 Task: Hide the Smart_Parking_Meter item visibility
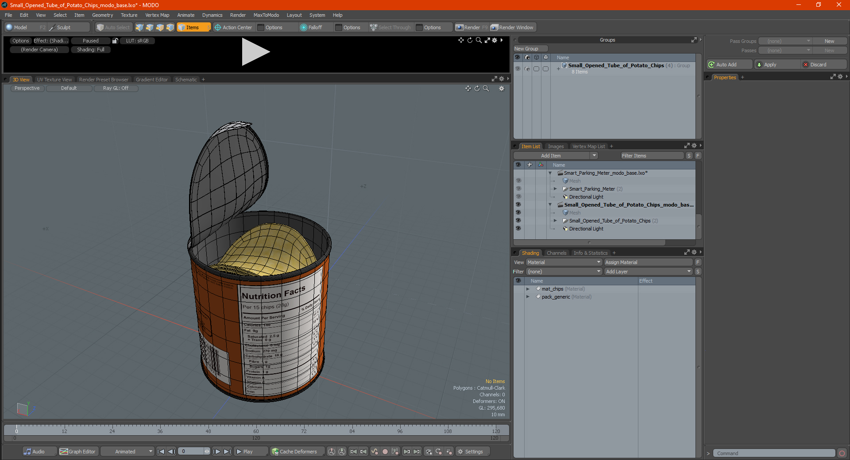click(518, 189)
